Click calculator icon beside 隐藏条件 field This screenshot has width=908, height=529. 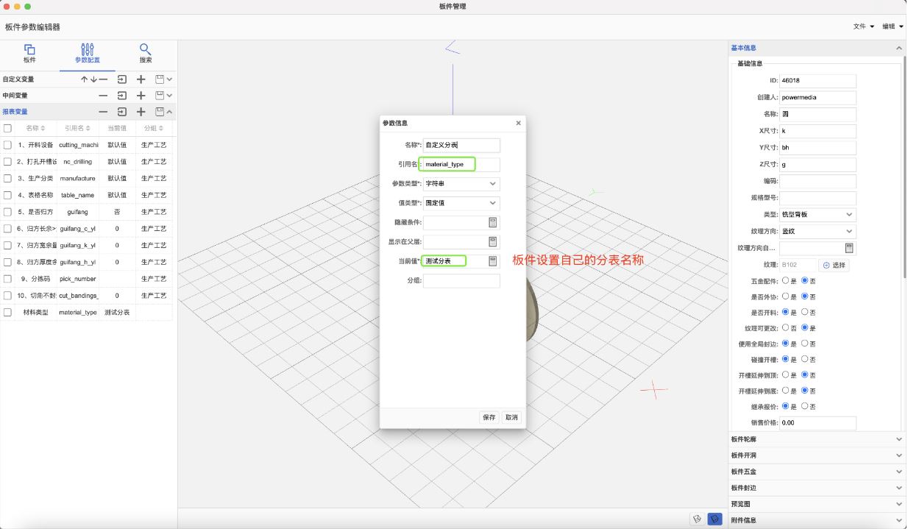click(493, 222)
